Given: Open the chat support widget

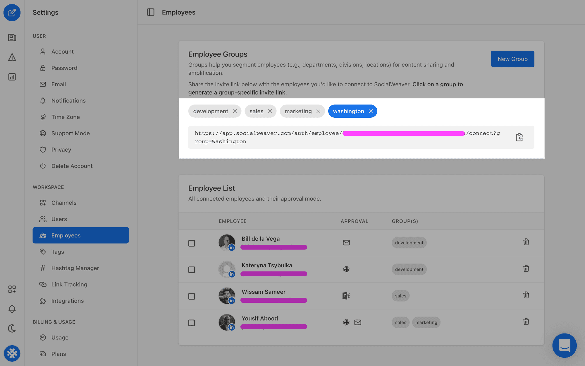Looking at the screenshot, I should pyautogui.click(x=564, y=346).
